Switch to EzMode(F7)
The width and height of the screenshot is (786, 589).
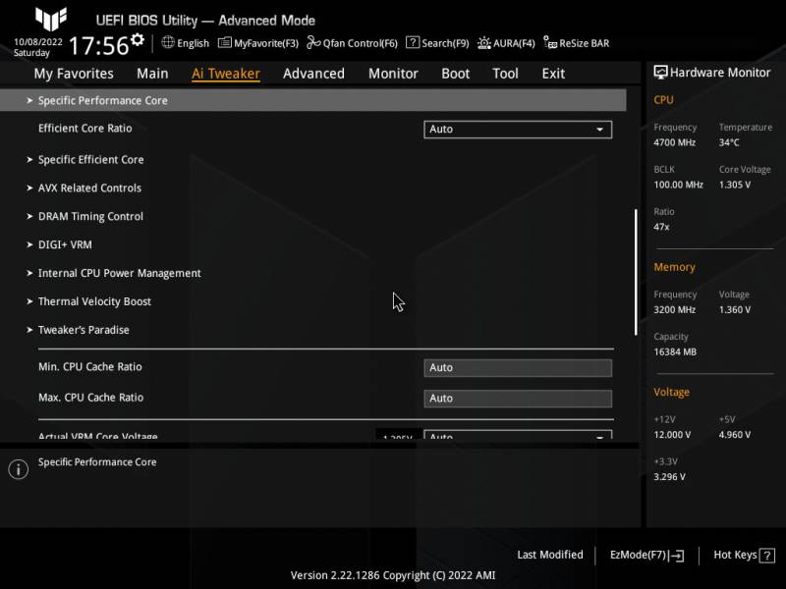(x=646, y=555)
